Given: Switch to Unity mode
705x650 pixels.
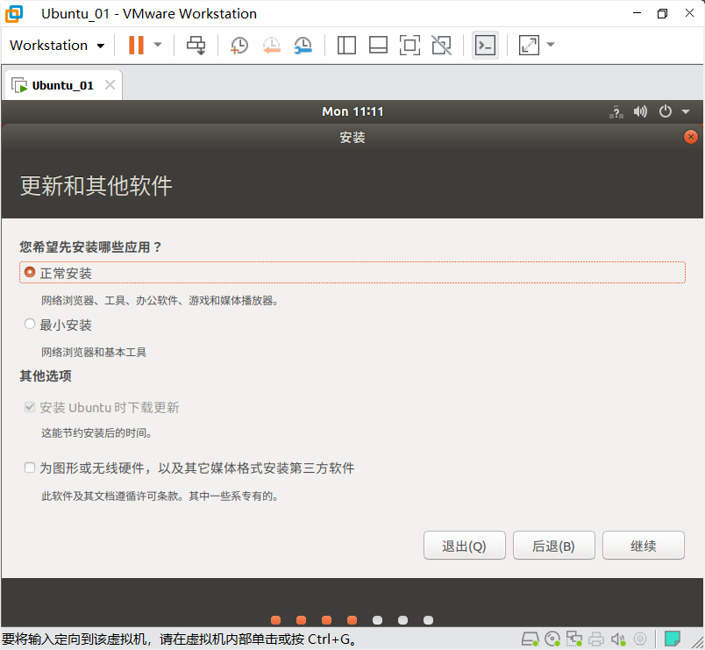Looking at the screenshot, I should click(x=442, y=45).
